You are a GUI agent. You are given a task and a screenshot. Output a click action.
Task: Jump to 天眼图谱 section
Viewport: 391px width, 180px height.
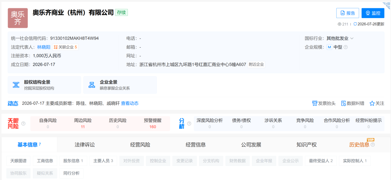click(x=18, y=161)
